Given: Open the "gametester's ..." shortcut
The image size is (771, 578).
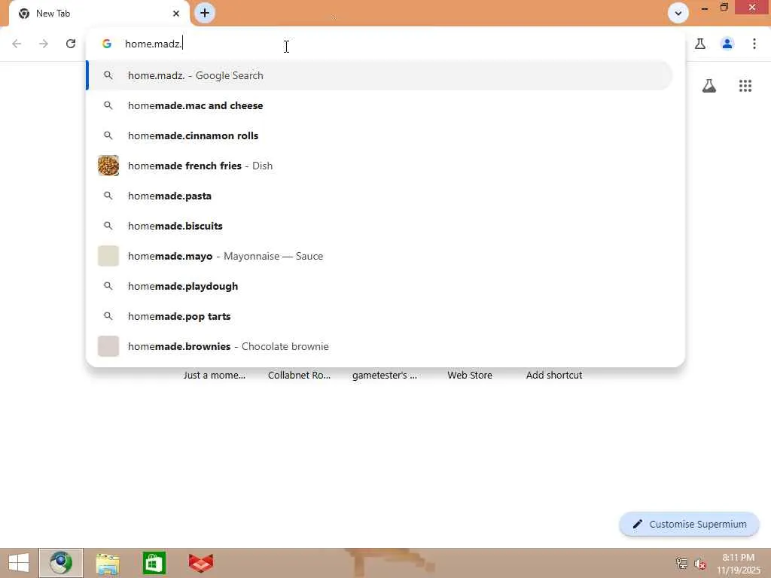Looking at the screenshot, I should pyautogui.click(x=385, y=375).
